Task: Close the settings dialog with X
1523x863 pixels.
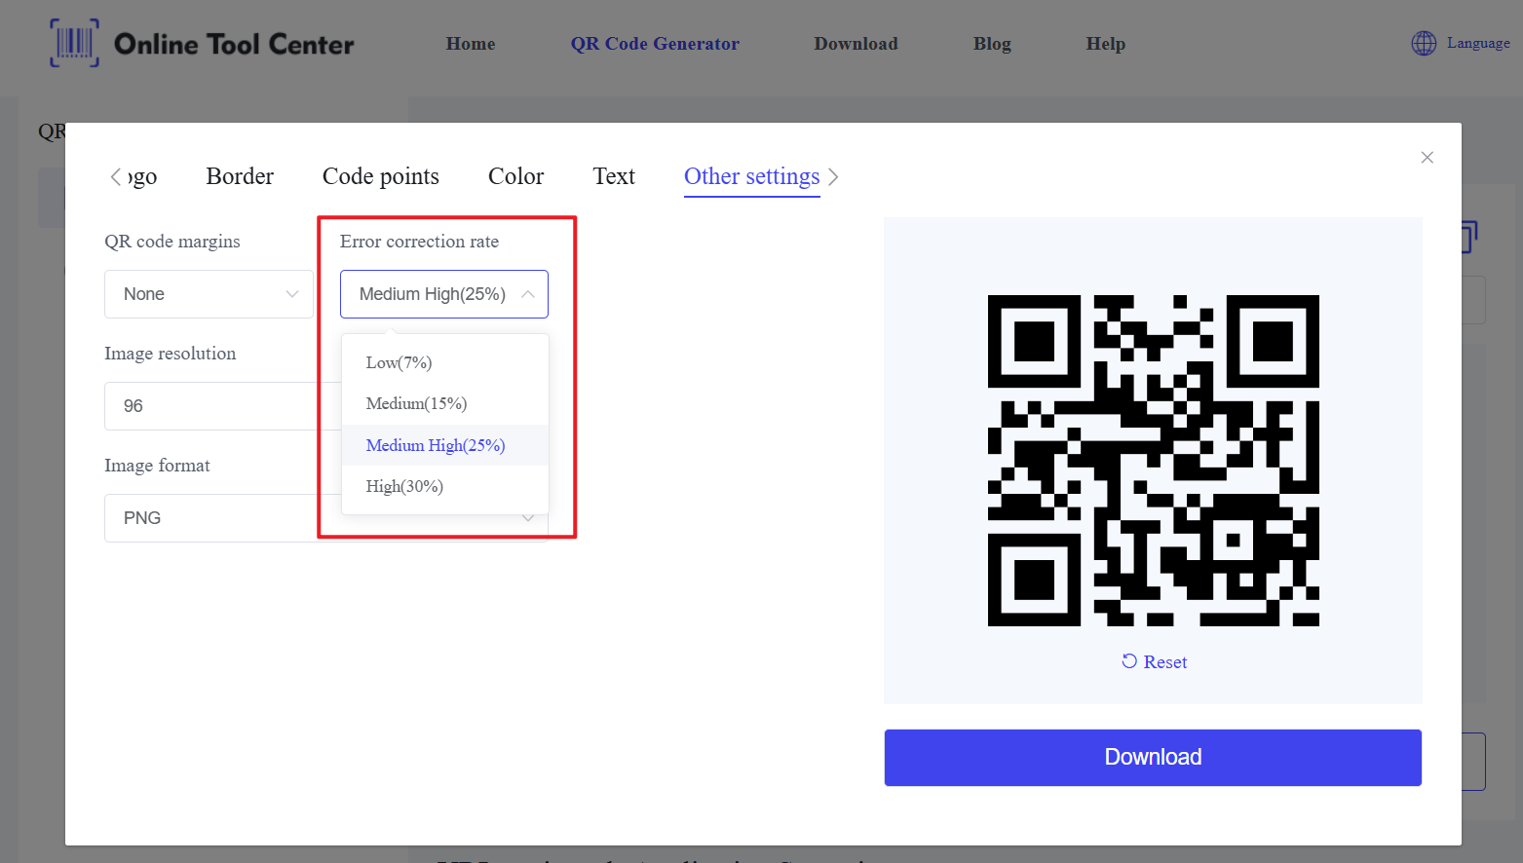Action: [1427, 158]
